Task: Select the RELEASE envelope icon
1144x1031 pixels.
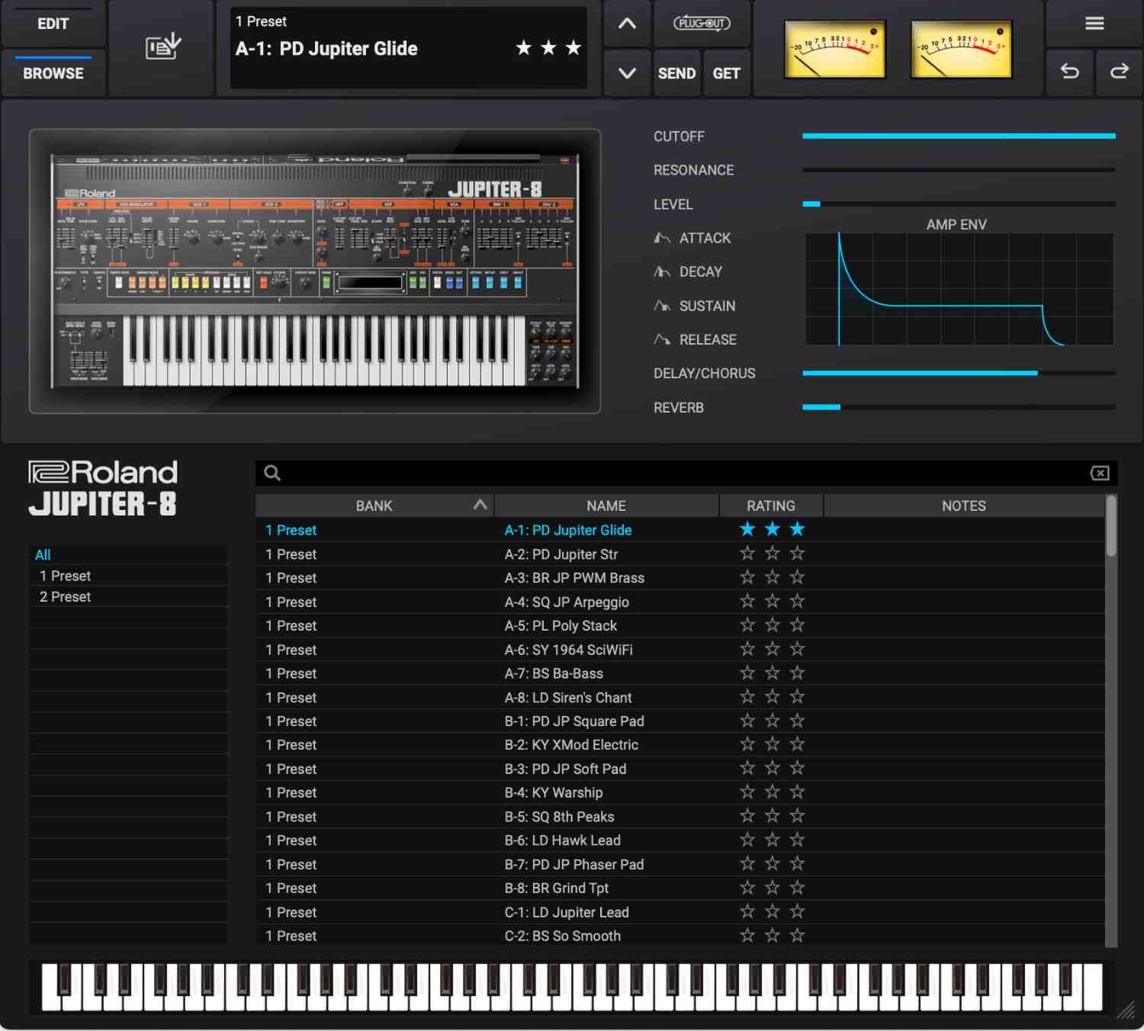Action: click(x=662, y=339)
